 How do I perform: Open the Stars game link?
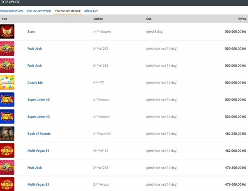coord(31,32)
